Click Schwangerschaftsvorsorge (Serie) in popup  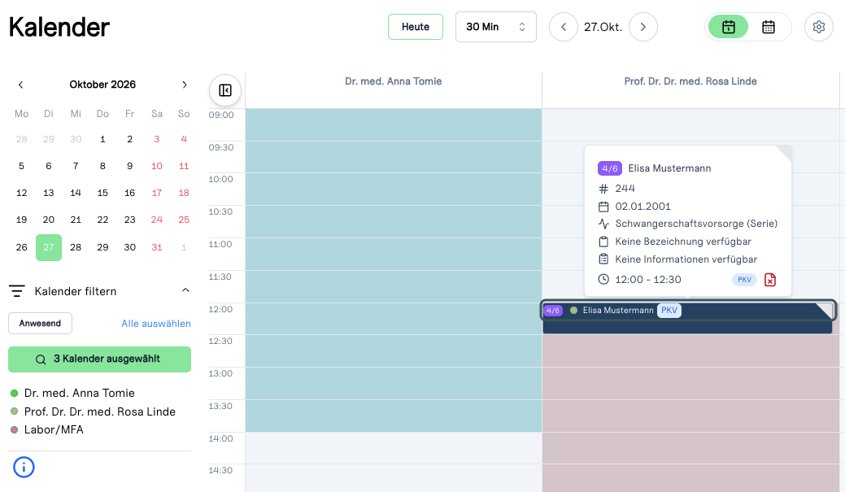(x=696, y=224)
